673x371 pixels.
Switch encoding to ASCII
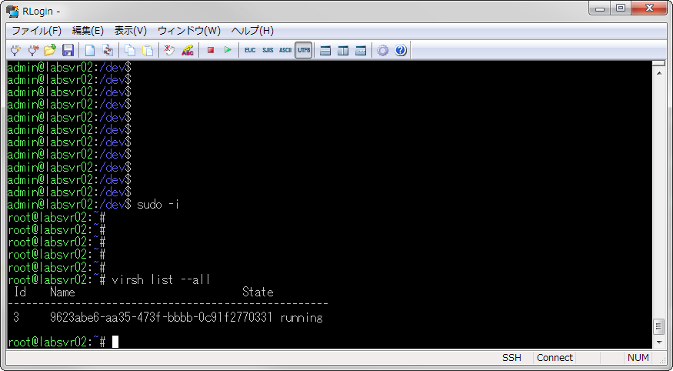[285, 50]
